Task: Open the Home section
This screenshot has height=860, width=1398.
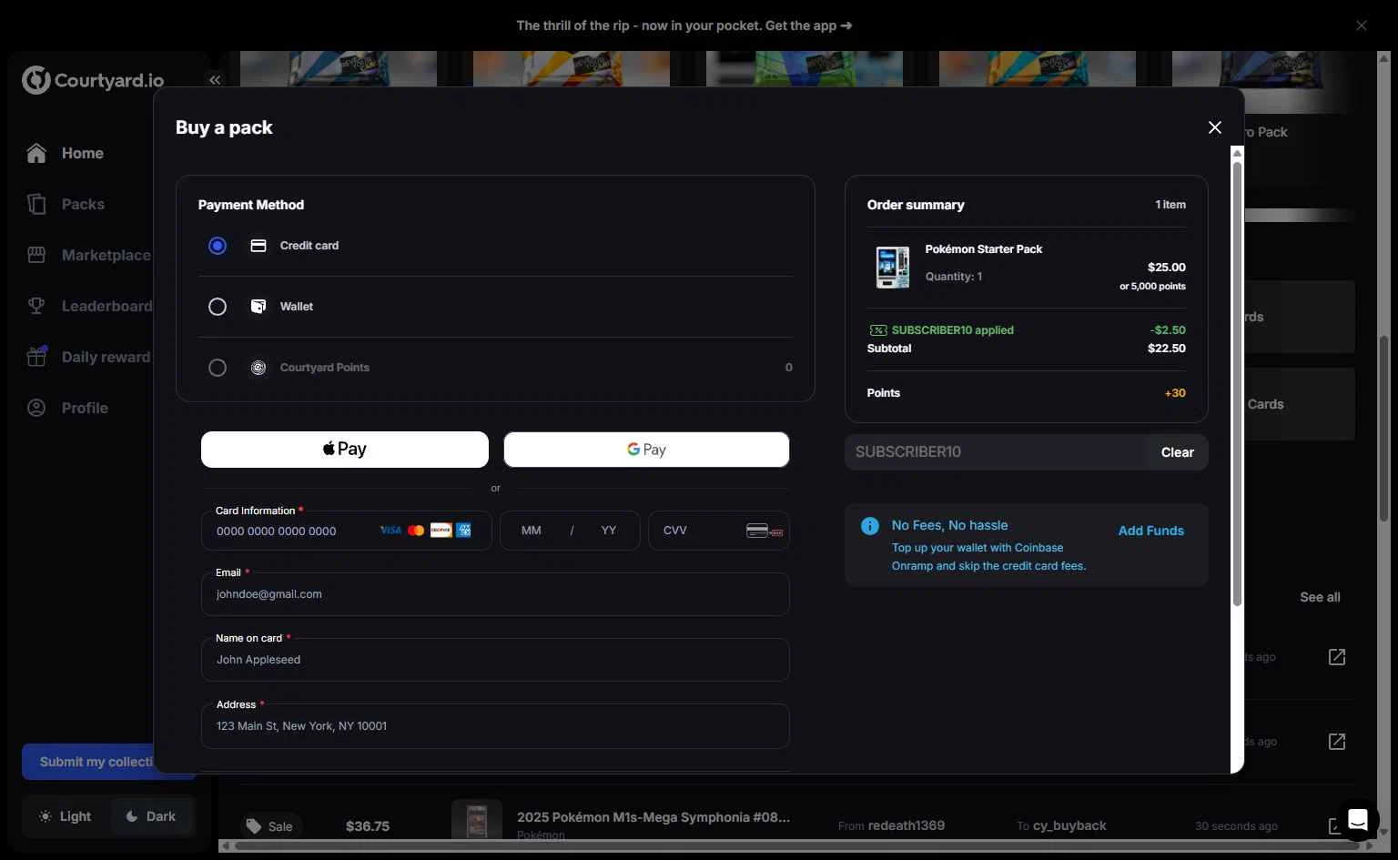Action: tap(82, 153)
